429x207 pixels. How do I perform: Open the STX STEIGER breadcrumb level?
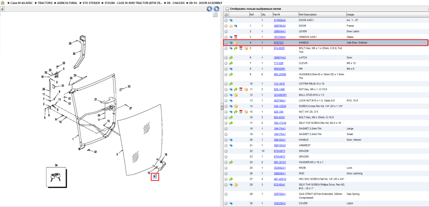91,3
